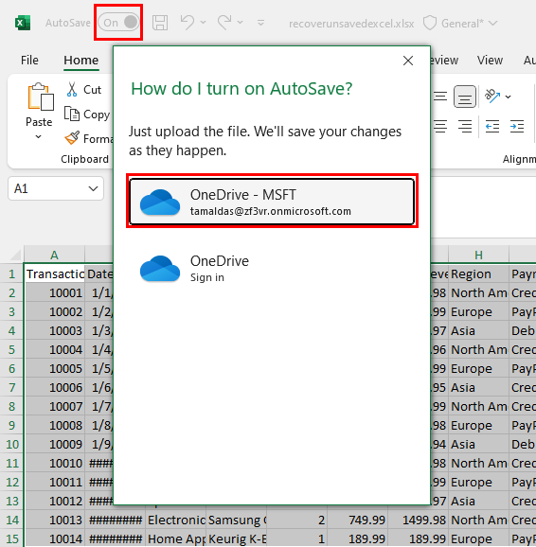Click Europe region cell in row 3
This screenshot has height=547, width=536.
pyautogui.click(x=479, y=312)
